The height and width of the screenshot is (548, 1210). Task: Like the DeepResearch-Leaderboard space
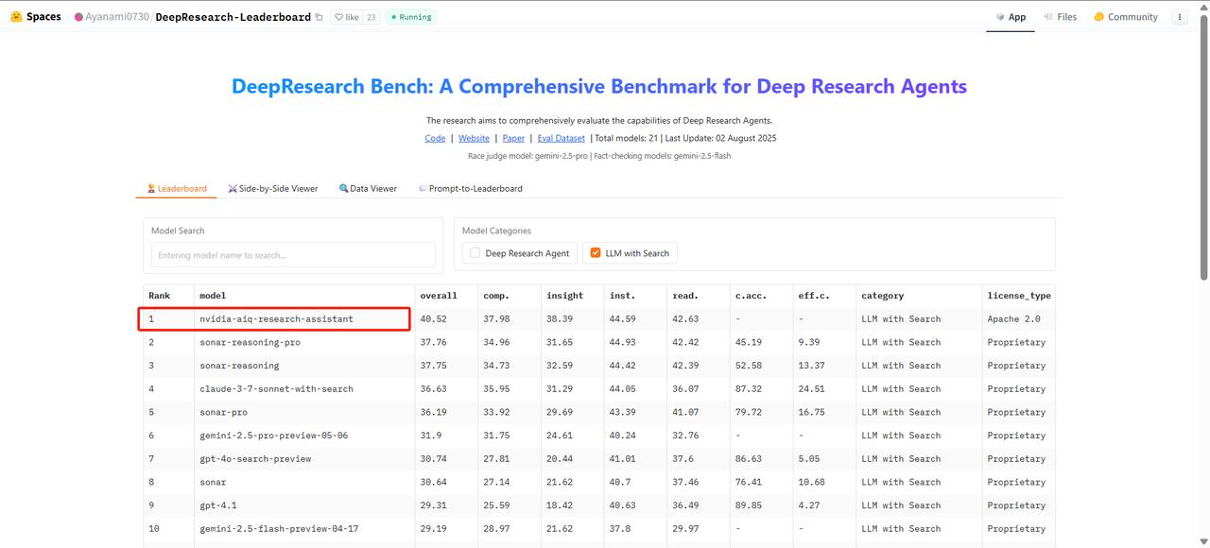coord(347,17)
